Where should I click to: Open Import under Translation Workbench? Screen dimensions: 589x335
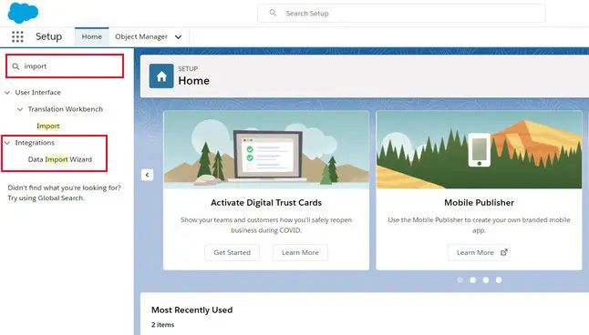(x=48, y=126)
